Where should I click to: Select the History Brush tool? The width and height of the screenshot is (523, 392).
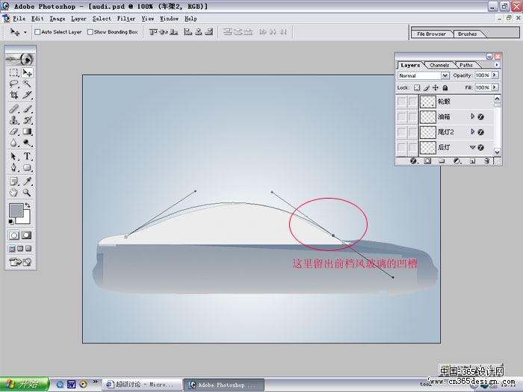pyautogui.click(x=27, y=120)
